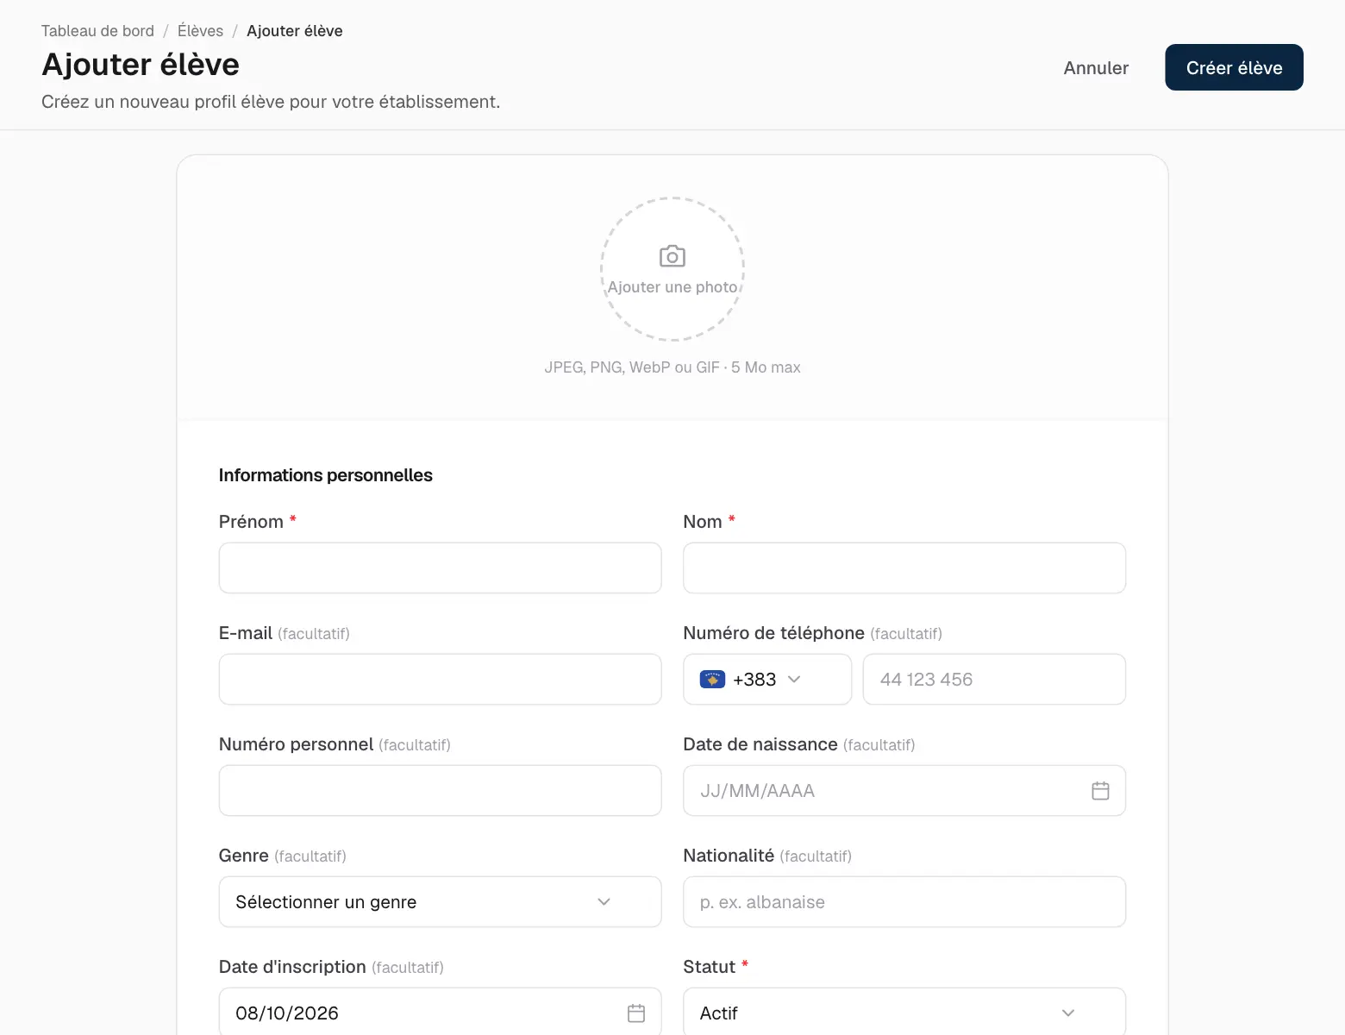
Task: Open the Statut dropdown showing Actif
Action: [x=904, y=1012]
